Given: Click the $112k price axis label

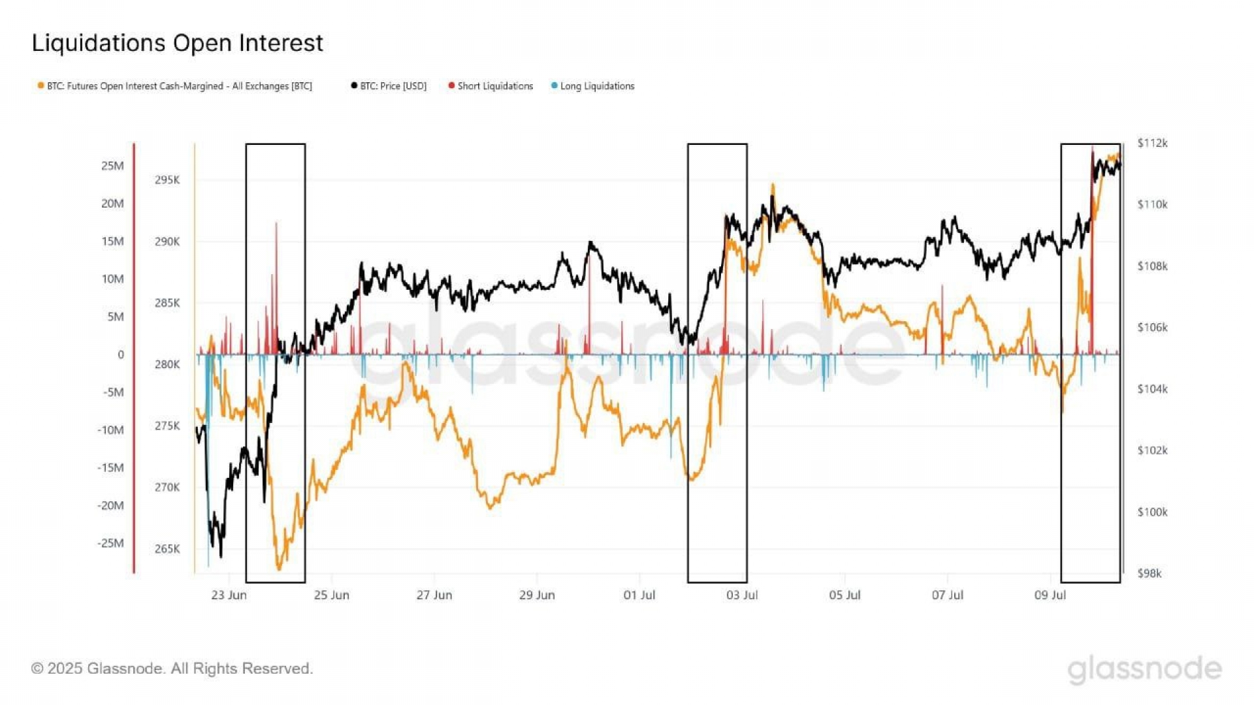Looking at the screenshot, I should [x=1152, y=143].
